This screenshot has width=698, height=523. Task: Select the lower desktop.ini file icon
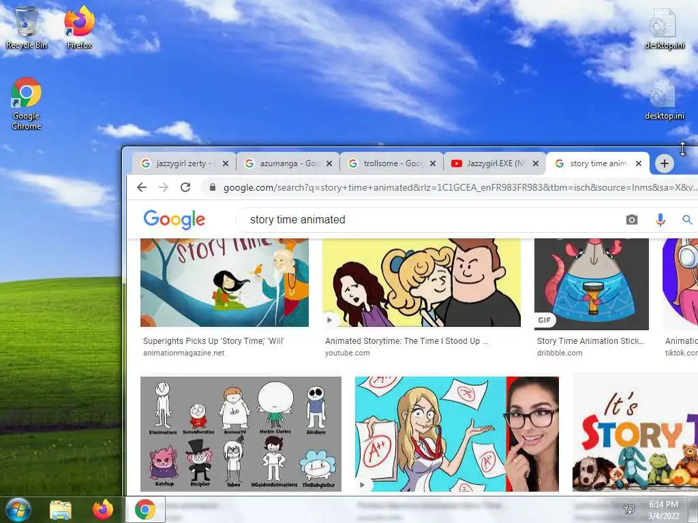664,99
